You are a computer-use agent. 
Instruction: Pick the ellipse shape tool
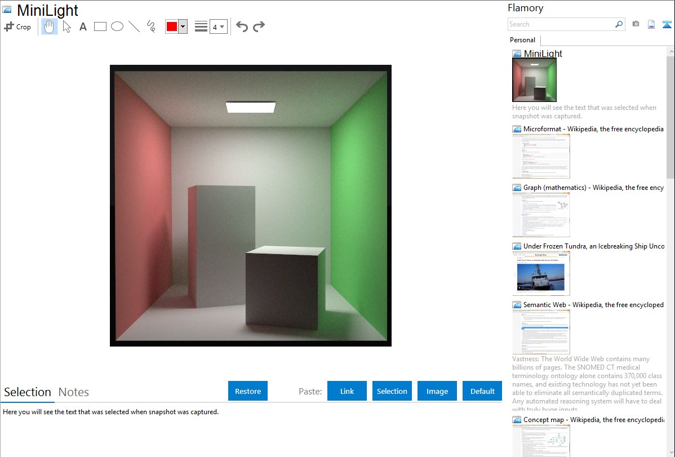coord(117,26)
